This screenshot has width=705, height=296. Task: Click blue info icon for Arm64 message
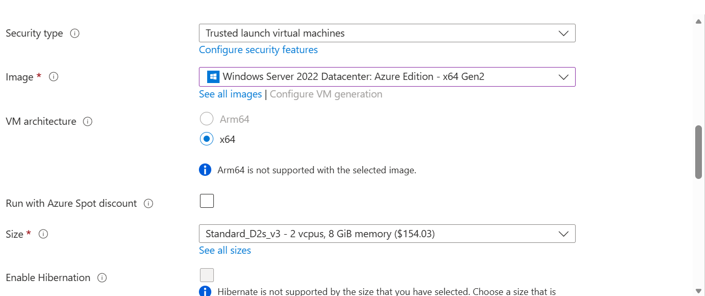point(205,170)
